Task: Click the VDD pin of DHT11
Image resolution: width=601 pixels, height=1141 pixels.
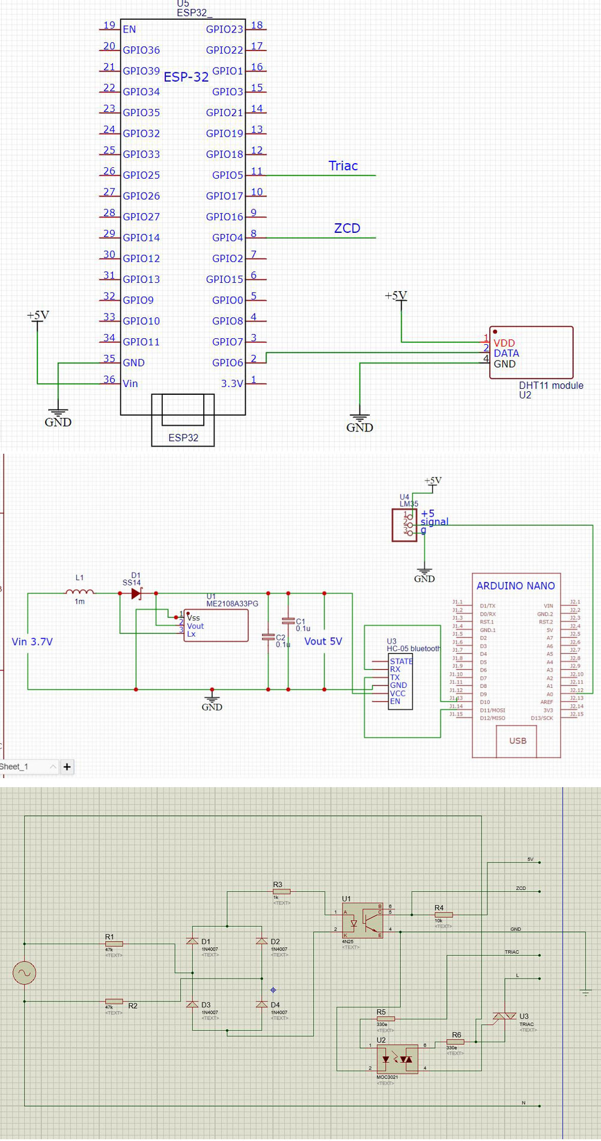Action: pos(504,343)
